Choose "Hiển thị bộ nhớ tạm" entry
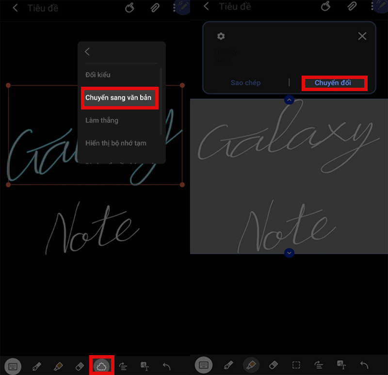 pos(116,143)
